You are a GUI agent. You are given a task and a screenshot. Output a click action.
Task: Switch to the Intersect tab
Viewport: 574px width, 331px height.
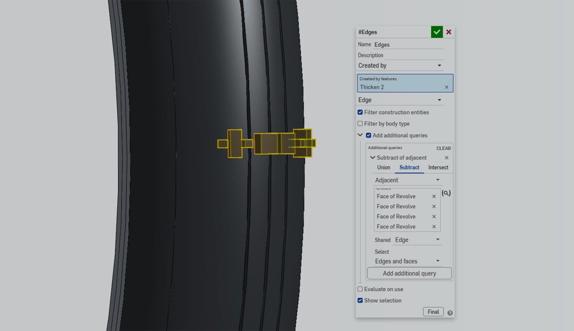438,167
